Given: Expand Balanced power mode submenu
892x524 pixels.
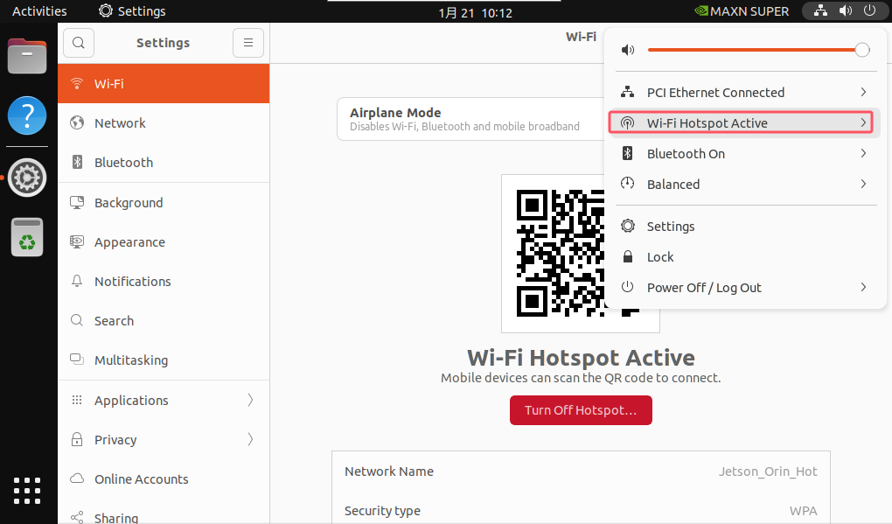Looking at the screenshot, I should [x=863, y=185].
